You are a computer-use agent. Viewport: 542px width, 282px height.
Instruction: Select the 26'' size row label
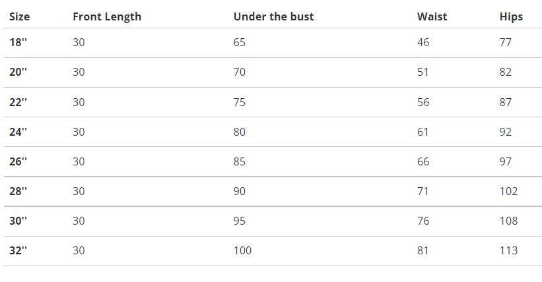(x=18, y=161)
